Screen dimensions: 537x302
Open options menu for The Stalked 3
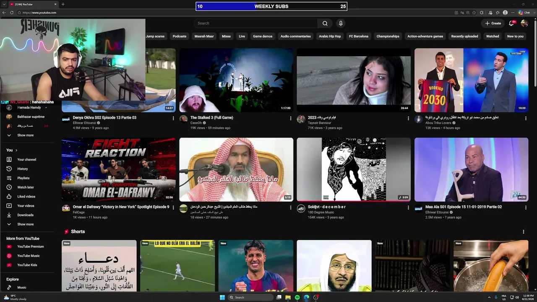point(291,118)
